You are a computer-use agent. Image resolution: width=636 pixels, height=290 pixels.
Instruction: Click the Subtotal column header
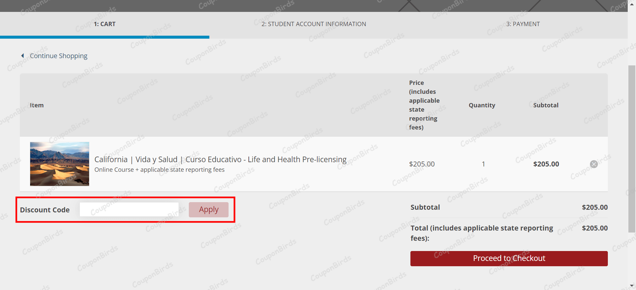click(546, 105)
